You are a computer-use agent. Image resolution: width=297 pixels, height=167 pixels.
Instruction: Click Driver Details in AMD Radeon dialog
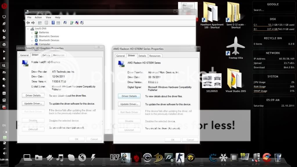(x=129, y=96)
